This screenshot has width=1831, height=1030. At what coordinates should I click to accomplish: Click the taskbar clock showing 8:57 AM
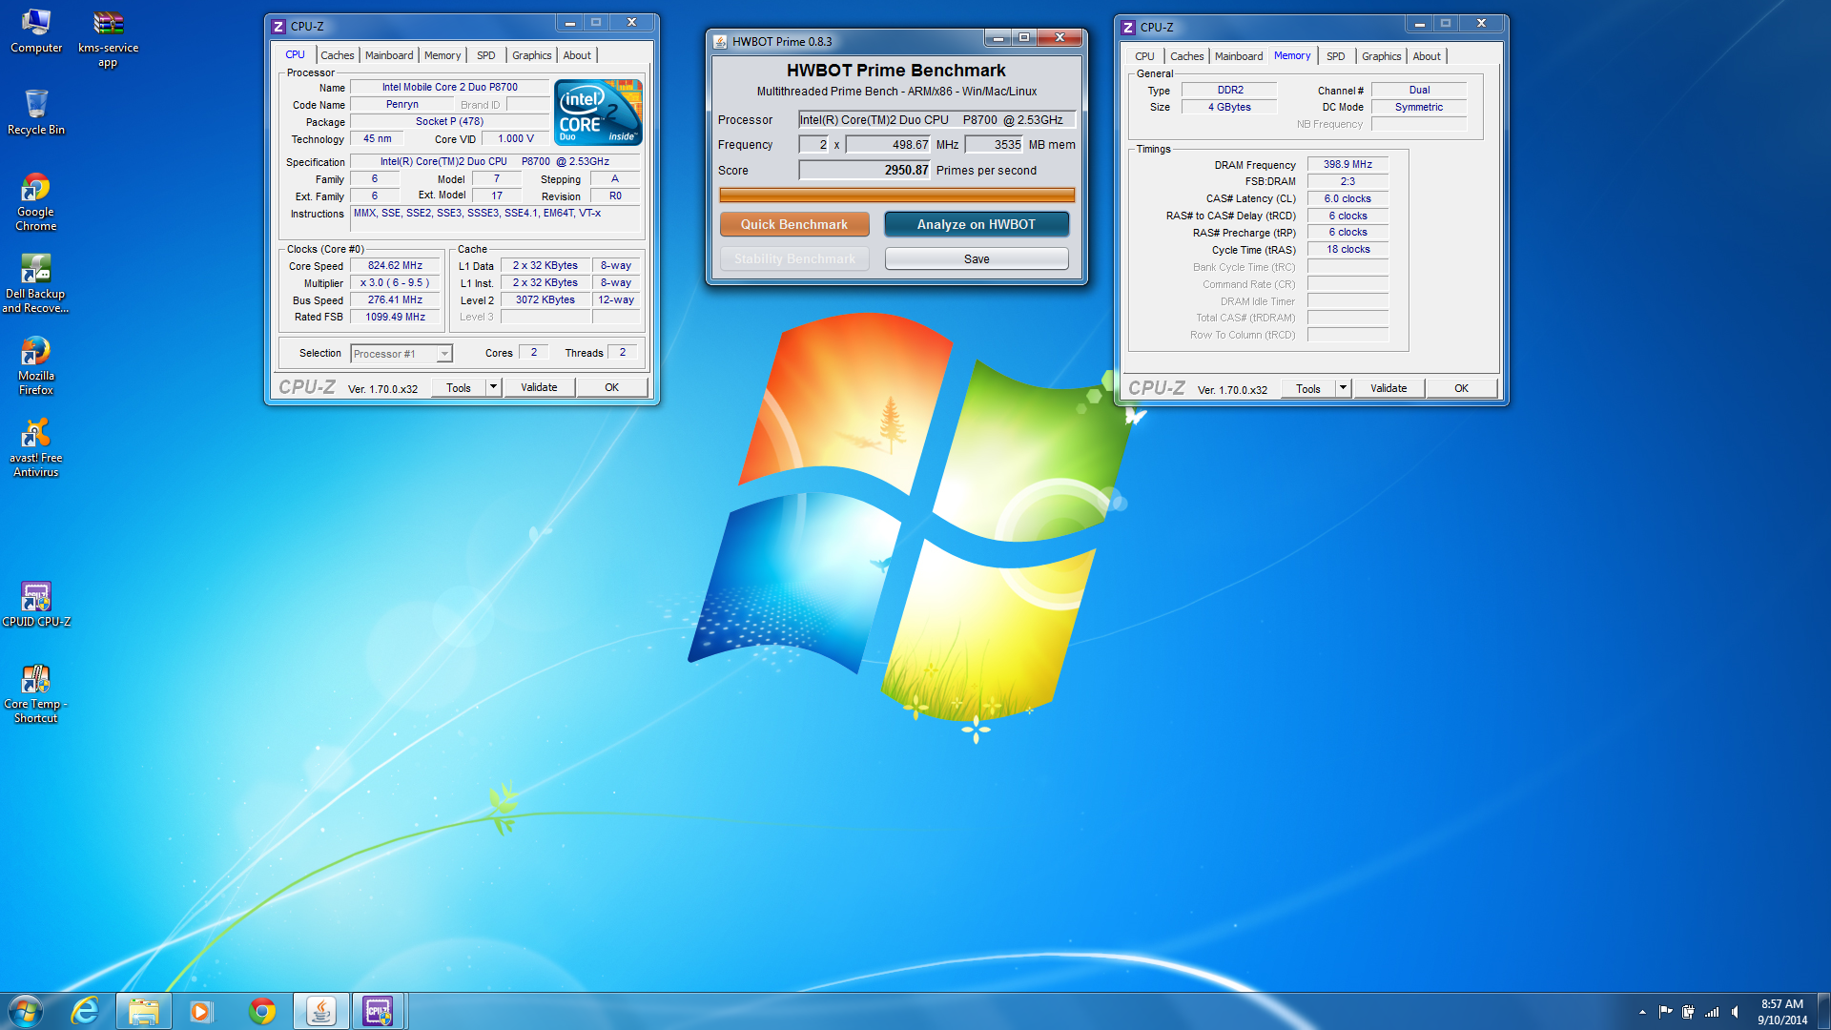pos(1782,1012)
